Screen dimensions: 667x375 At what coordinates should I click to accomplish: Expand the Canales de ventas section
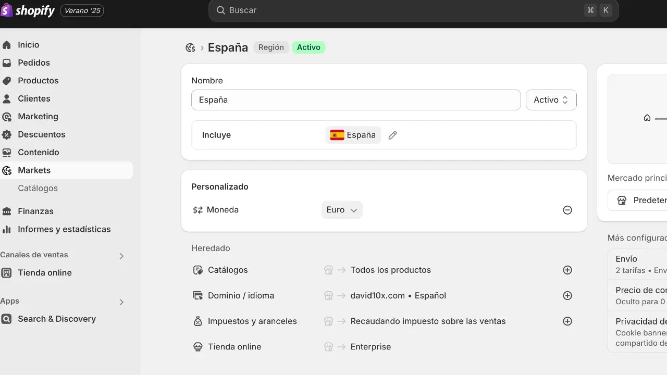[121, 256]
